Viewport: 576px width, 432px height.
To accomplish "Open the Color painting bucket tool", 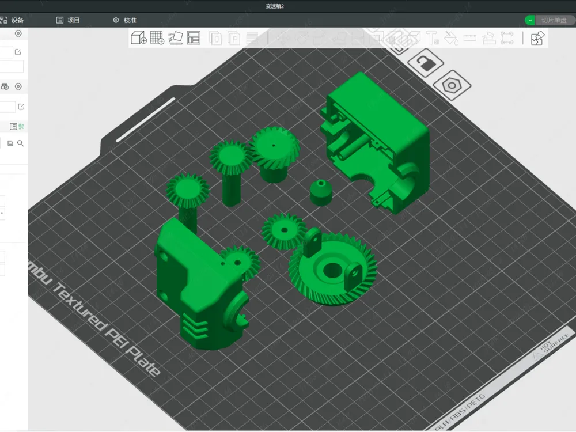I will tap(451, 38).
